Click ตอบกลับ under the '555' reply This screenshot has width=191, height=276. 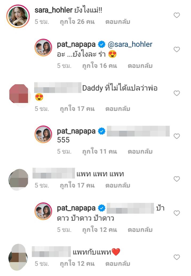[140, 151]
